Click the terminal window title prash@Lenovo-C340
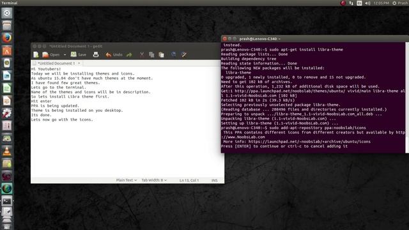The height and width of the screenshot is (230, 409). tap(259, 38)
